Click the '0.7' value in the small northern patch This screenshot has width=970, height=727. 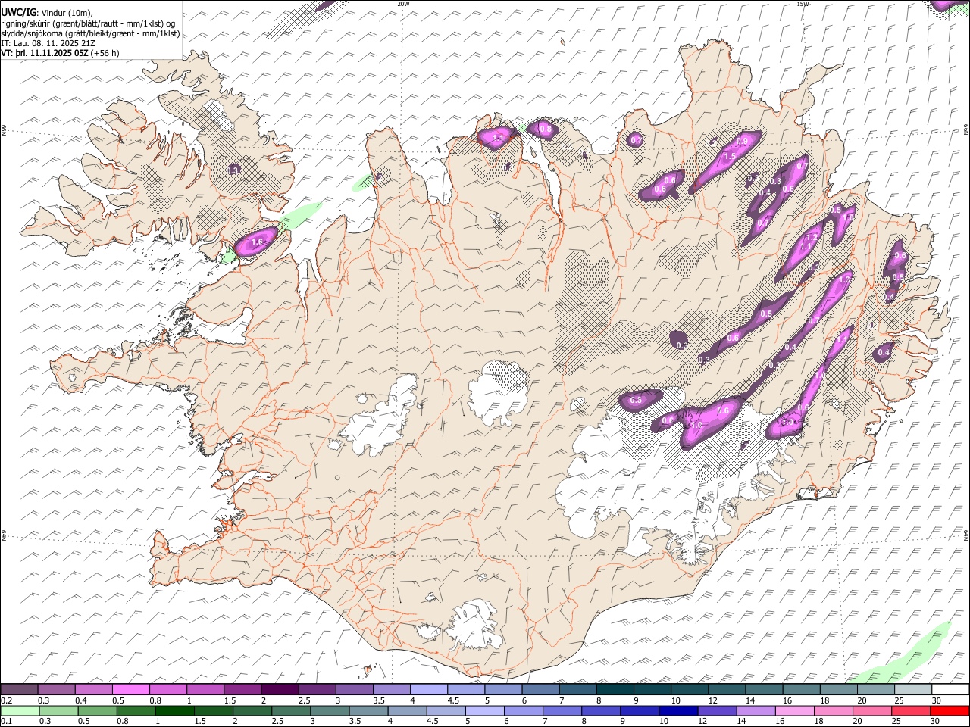click(x=637, y=140)
